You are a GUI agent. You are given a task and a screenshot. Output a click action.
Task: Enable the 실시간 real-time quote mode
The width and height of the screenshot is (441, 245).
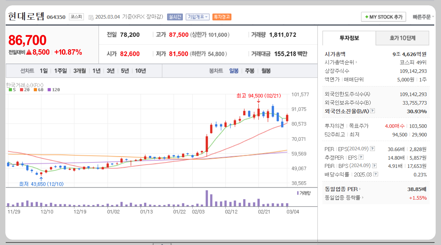pyautogui.click(x=175, y=17)
